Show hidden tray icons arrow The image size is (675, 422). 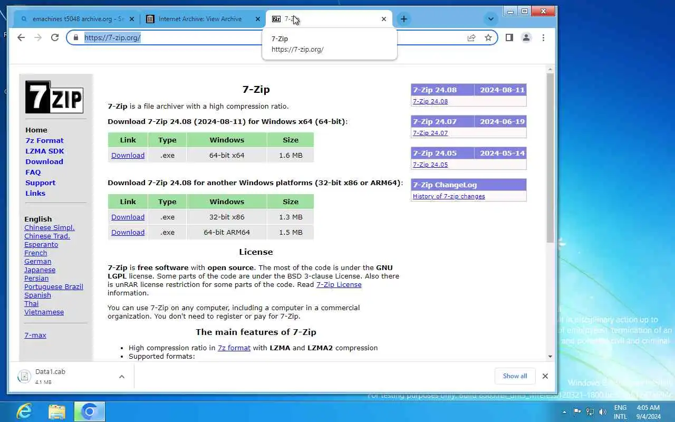click(564, 412)
